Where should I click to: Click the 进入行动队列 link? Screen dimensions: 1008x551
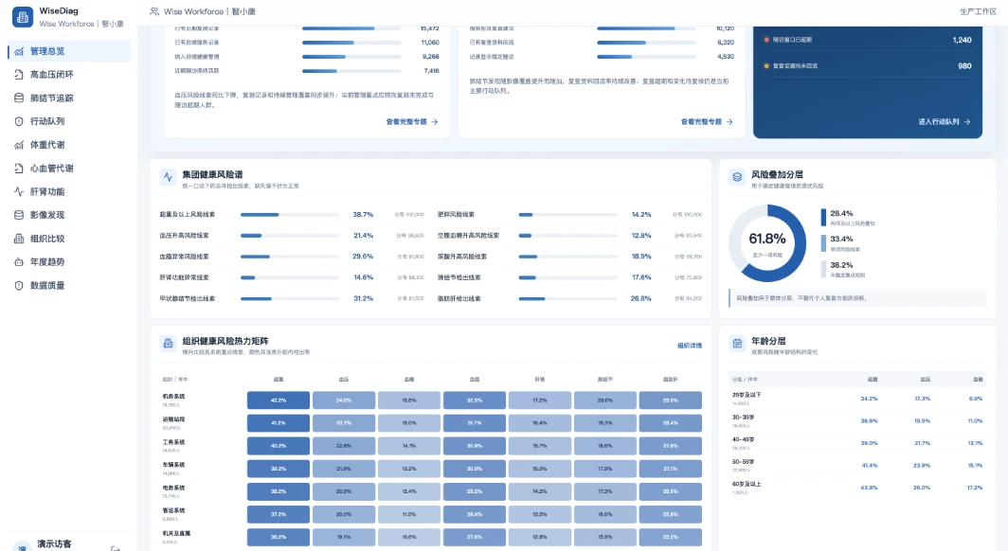click(x=945, y=121)
